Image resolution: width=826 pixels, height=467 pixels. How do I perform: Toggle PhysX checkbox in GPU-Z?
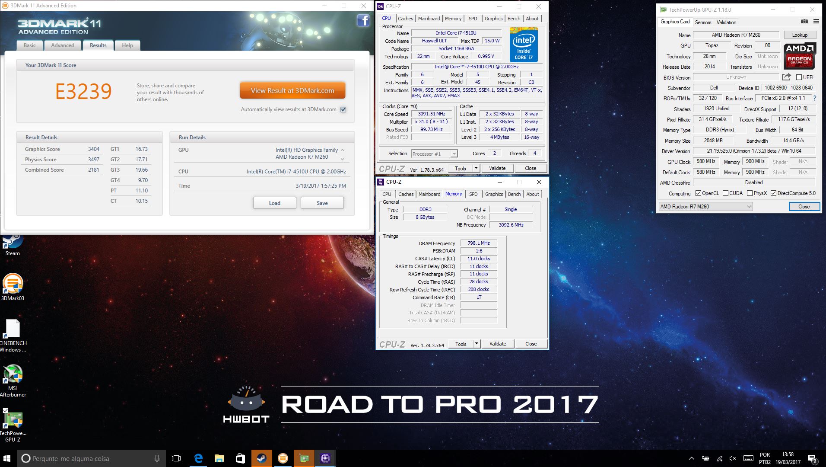[750, 193]
